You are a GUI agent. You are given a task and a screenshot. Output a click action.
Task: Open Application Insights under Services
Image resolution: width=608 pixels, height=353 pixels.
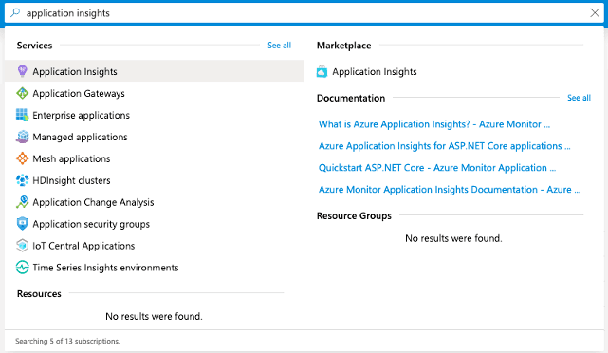[155, 71]
